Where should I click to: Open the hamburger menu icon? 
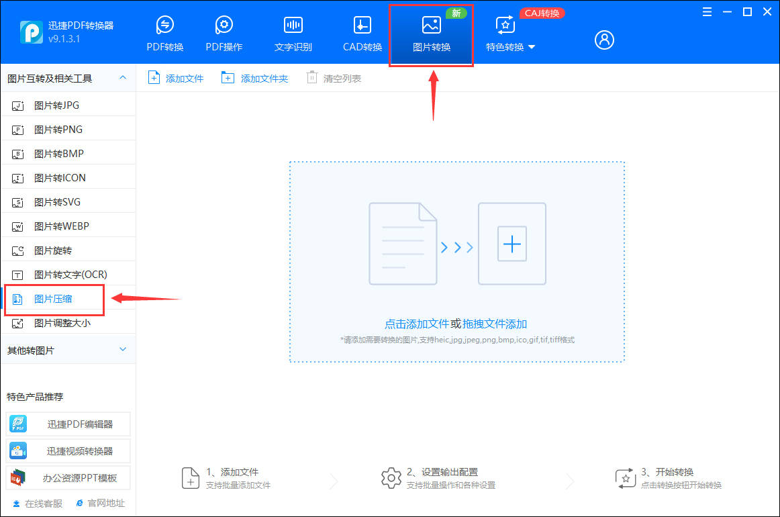point(707,12)
